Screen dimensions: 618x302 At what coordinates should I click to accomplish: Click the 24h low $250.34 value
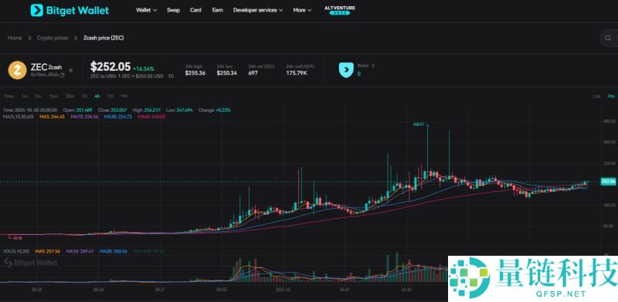[226, 73]
